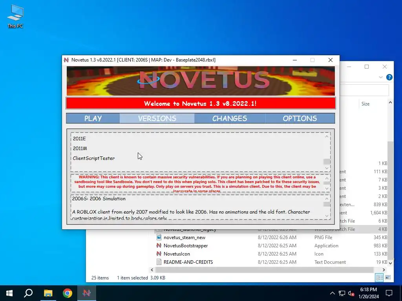Click the 983 KB size cell

tap(380, 246)
